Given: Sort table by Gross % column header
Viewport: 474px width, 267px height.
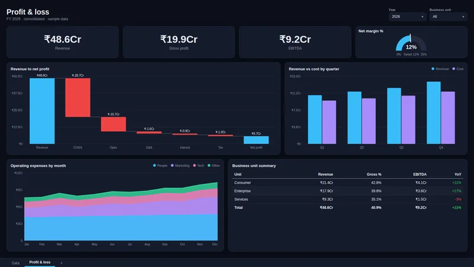Looking at the screenshot, I should point(374,174).
